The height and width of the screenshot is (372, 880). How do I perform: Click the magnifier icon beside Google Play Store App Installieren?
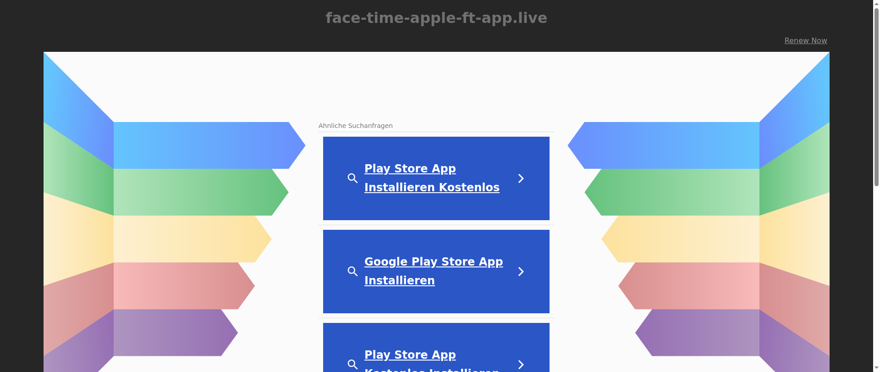[x=352, y=272]
